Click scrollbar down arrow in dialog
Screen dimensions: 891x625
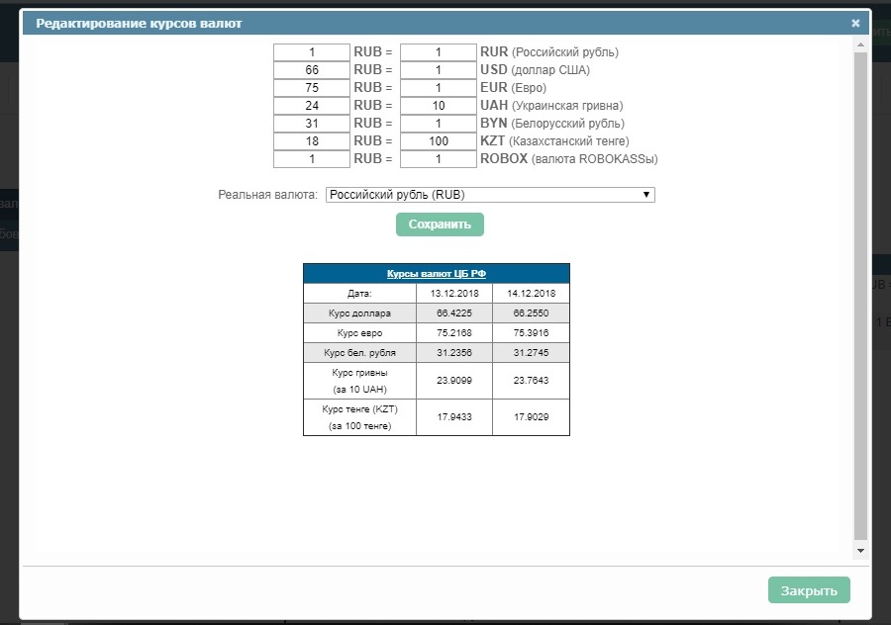860,550
